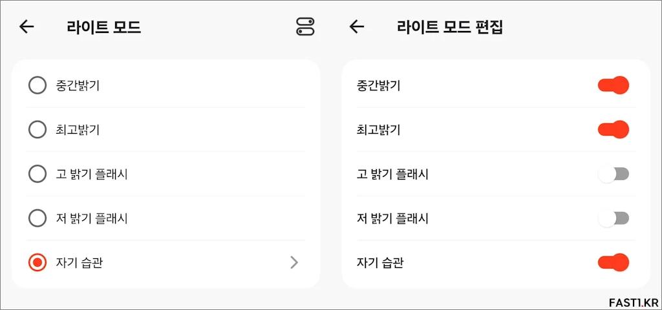The image size is (662, 310).
Task: Tap the 자기 습관 text in mode list
Action: click(x=79, y=263)
